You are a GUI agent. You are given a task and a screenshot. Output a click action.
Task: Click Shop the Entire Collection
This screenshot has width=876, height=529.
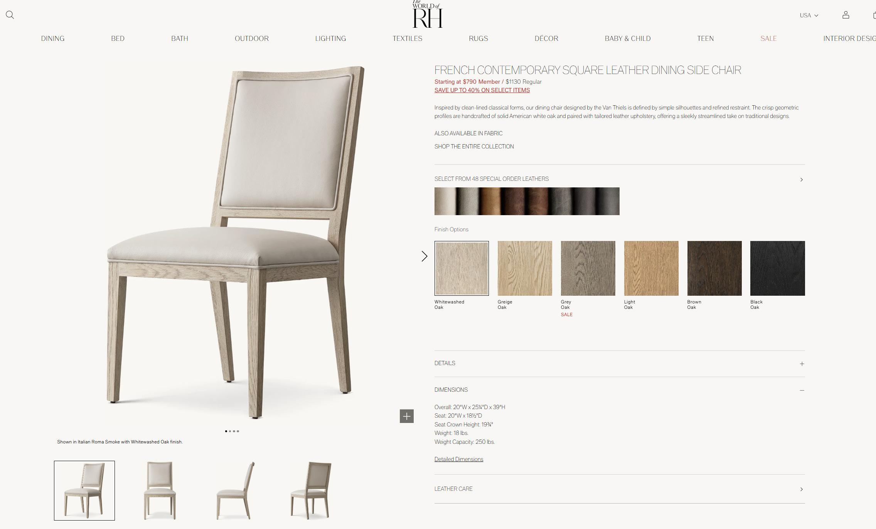(x=474, y=147)
